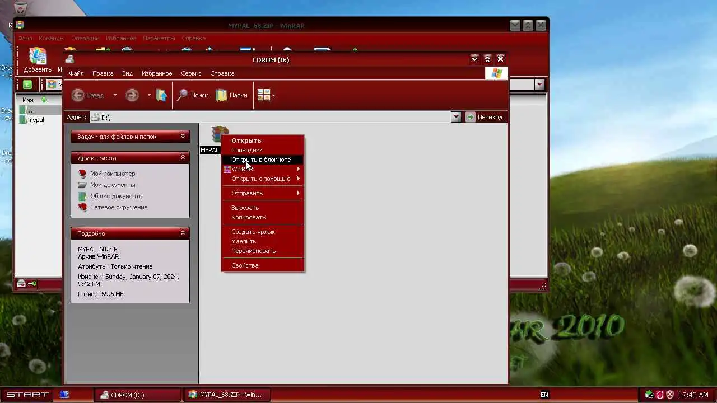Click the taskbar clock showing 12:43 AM
Viewport: 717px width, 403px height.
pyautogui.click(x=693, y=395)
